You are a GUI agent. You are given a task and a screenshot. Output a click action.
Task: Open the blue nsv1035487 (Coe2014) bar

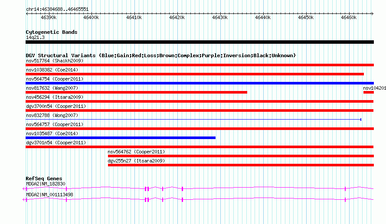click(121, 138)
